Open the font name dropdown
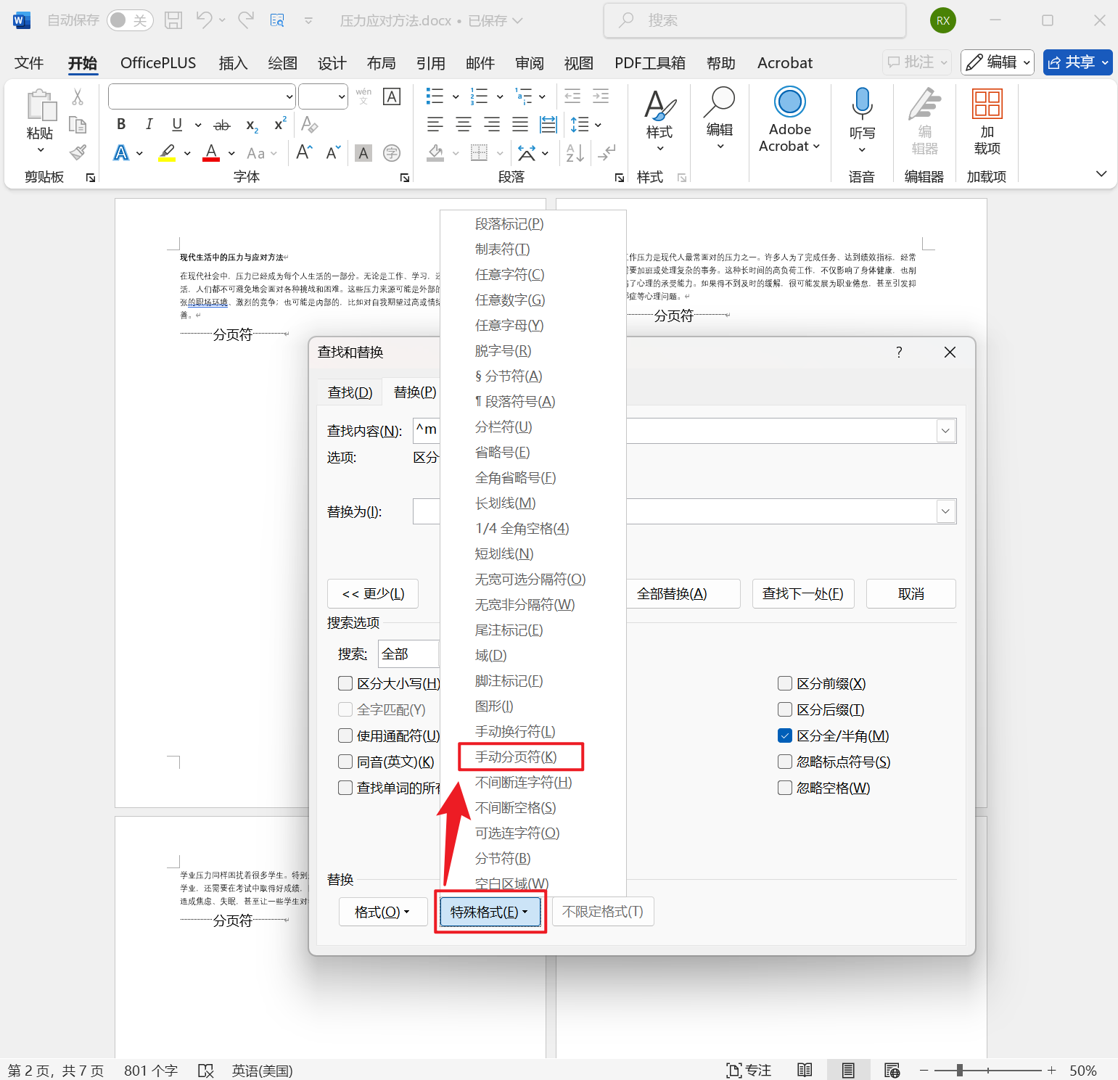The image size is (1118, 1080). 290,96
